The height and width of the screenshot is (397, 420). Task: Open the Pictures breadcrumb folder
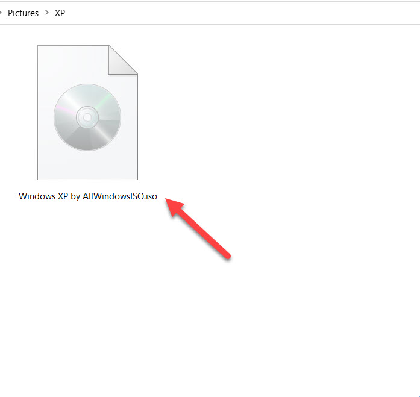pyautogui.click(x=23, y=13)
